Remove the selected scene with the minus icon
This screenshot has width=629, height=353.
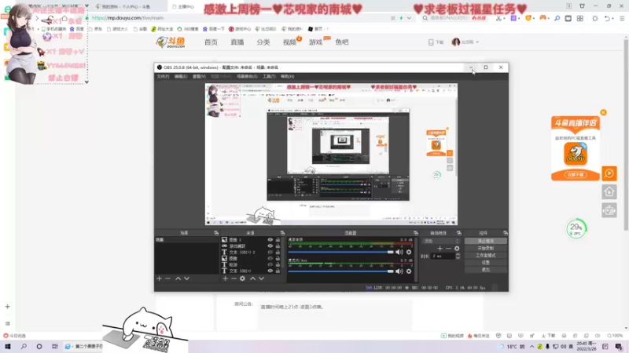167,278
